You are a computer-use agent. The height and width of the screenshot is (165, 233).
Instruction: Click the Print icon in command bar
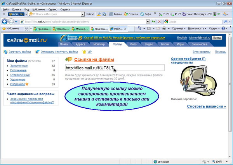(x=164, y=28)
